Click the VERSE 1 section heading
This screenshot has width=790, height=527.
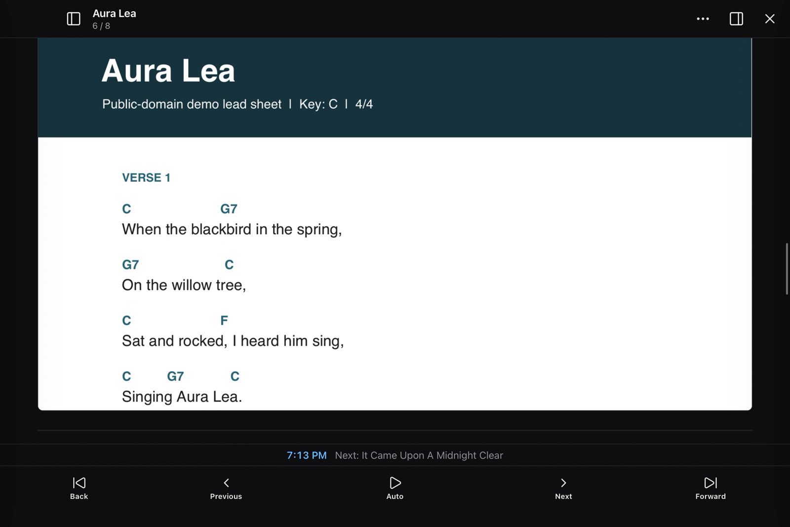coord(146,178)
